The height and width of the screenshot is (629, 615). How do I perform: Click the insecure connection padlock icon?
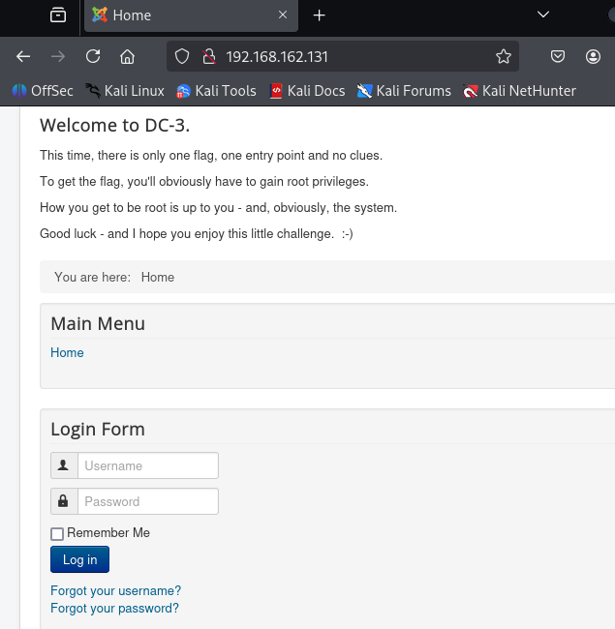click(209, 56)
